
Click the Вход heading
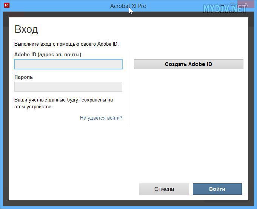[x=26, y=29]
